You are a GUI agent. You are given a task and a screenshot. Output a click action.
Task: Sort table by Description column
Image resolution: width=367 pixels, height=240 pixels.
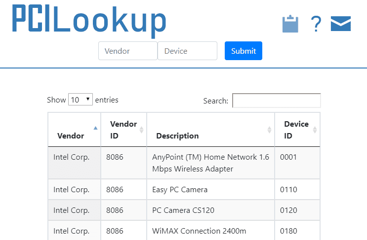[x=210, y=130]
